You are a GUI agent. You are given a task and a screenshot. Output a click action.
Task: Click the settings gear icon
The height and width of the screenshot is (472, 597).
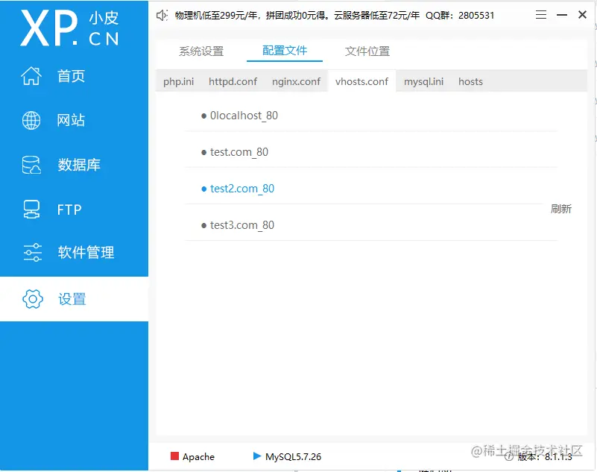[33, 299]
